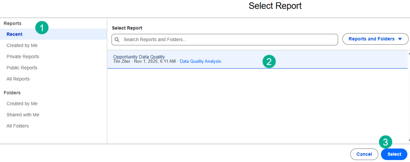Image resolution: width=410 pixels, height=162 pixels.
Task: Focus the Search Reports and Folders field
Action: pyautogui.click(x=228, y=40)
